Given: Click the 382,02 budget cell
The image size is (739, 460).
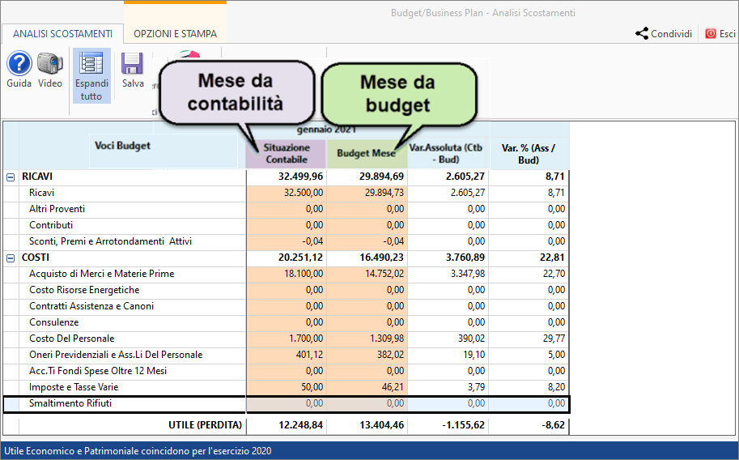Looking at the screenshot, I should [x=367, y=355].
